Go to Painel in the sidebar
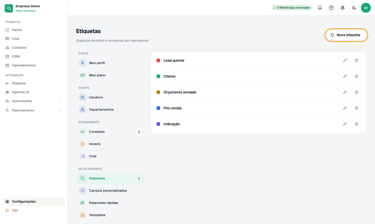 click(x=34, y=30)
